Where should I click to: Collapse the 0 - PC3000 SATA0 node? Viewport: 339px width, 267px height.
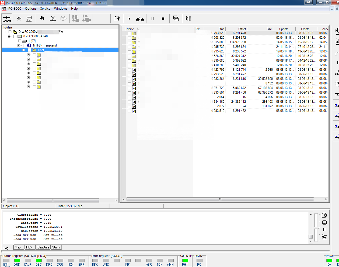point(9,36)
